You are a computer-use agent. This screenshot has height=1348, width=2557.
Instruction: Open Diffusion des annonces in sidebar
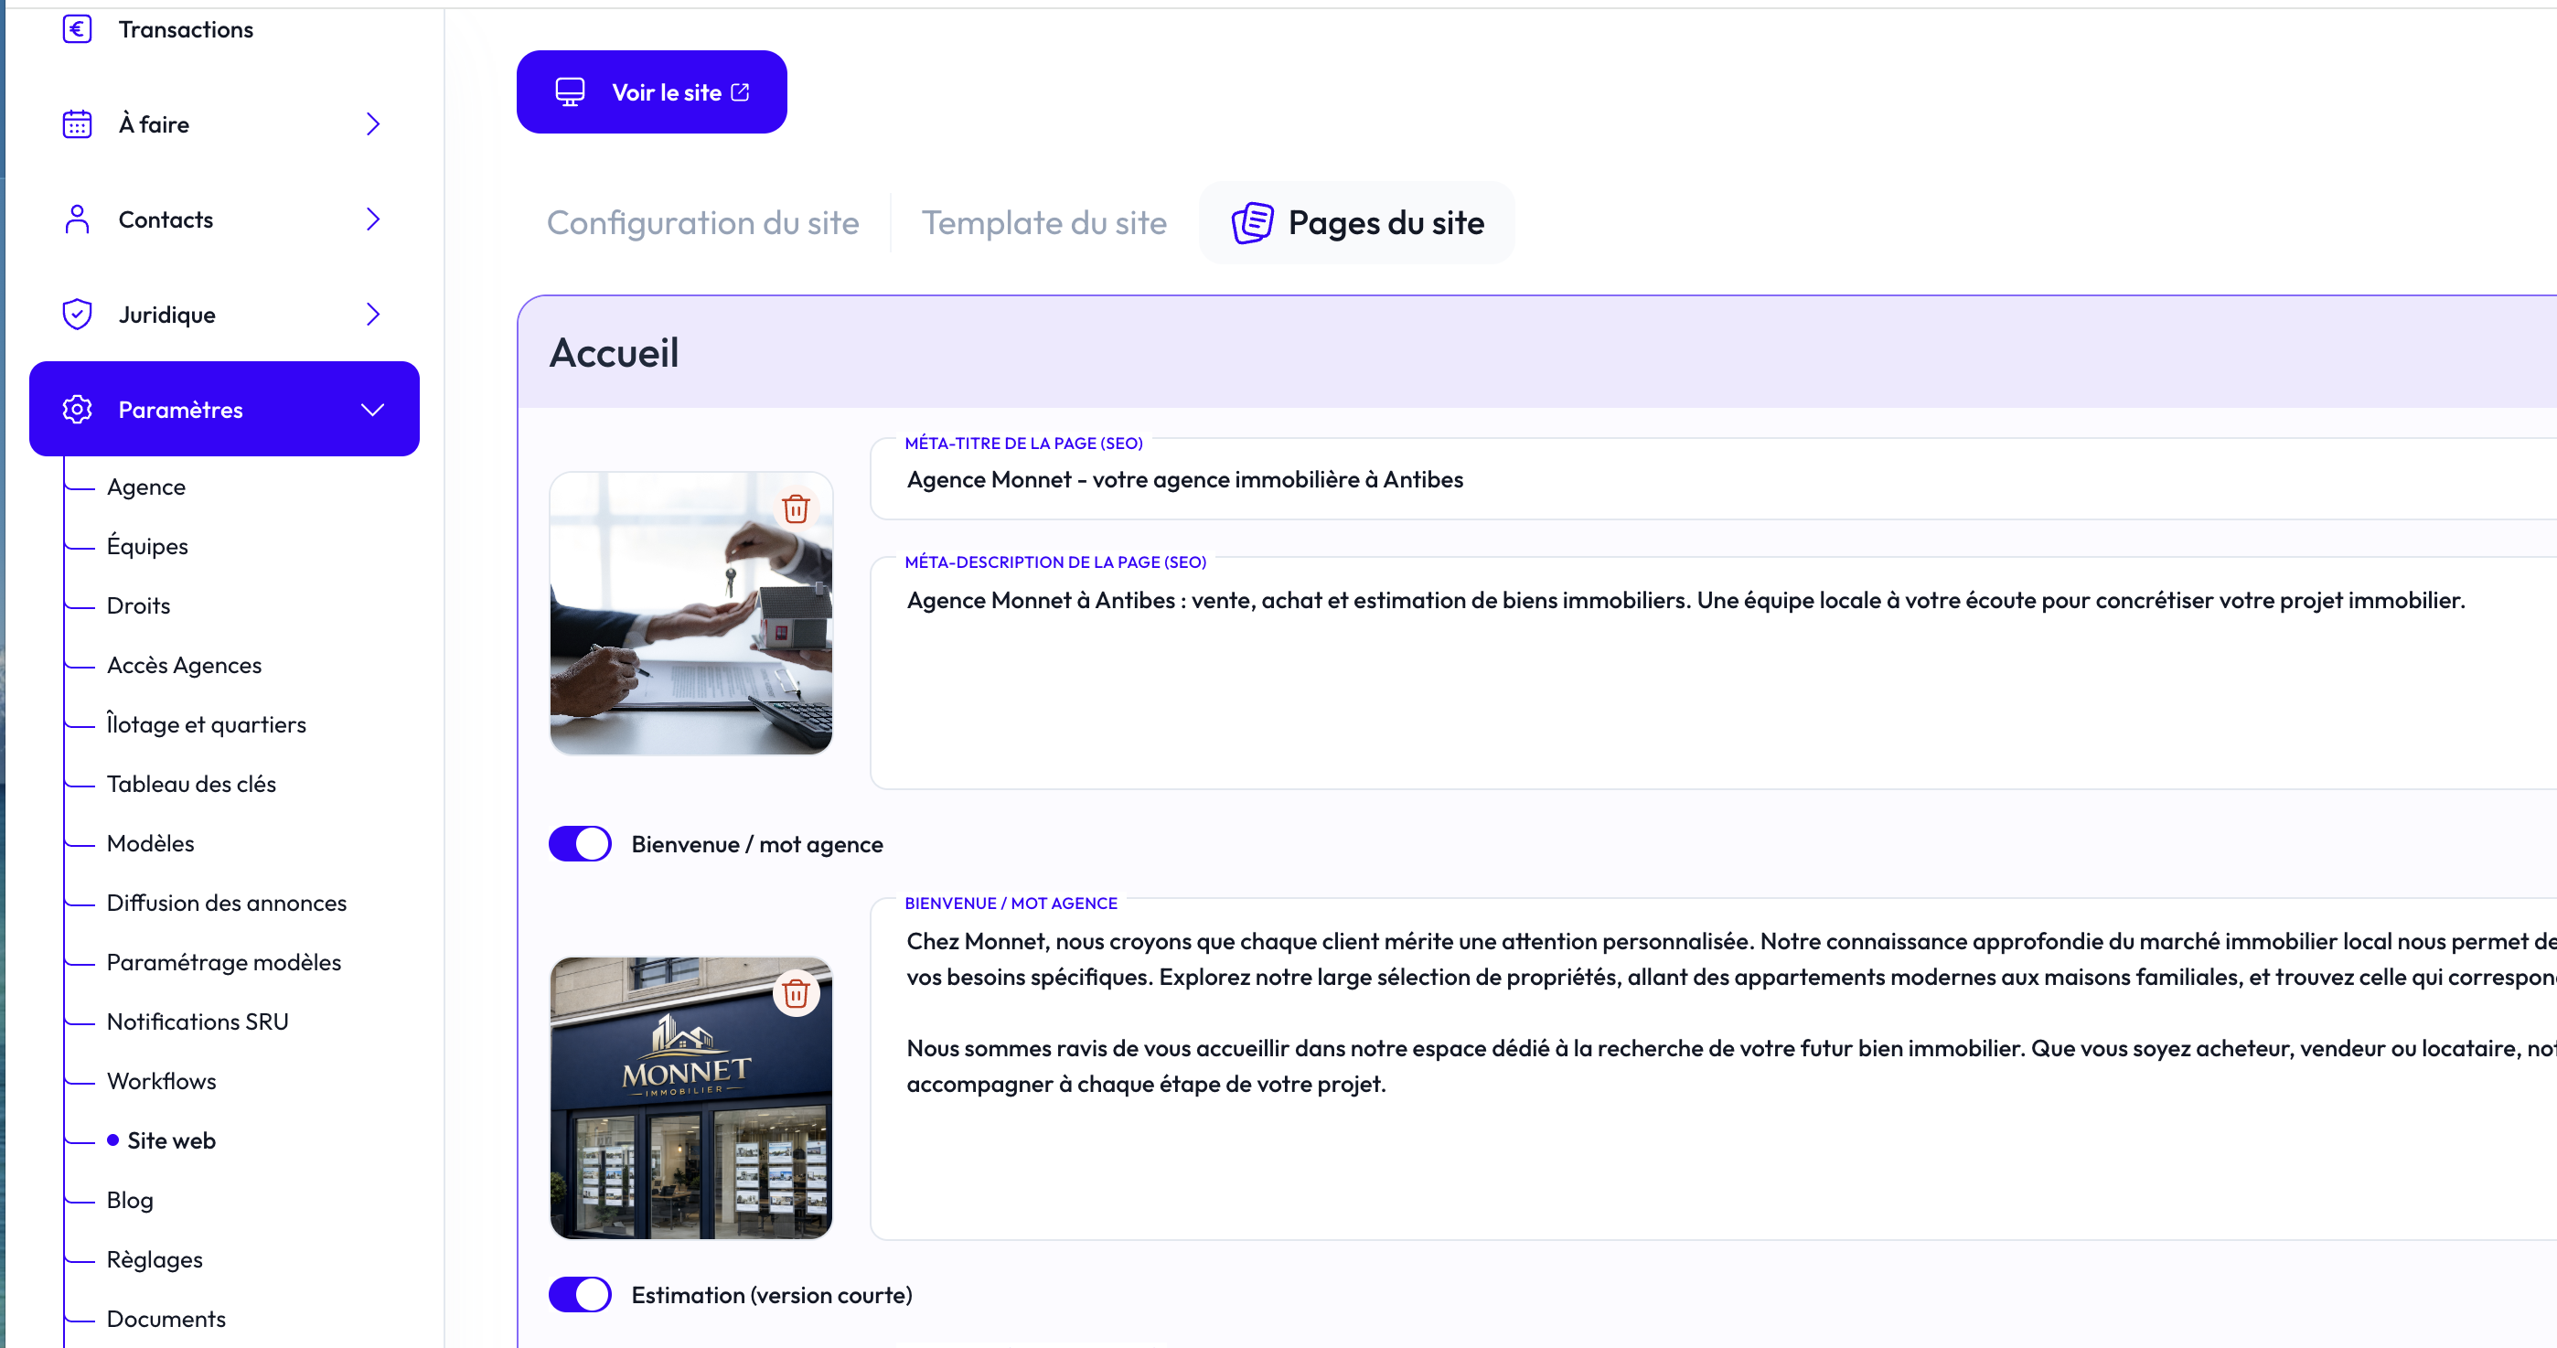pyautogui.click(x=226, y=903)
